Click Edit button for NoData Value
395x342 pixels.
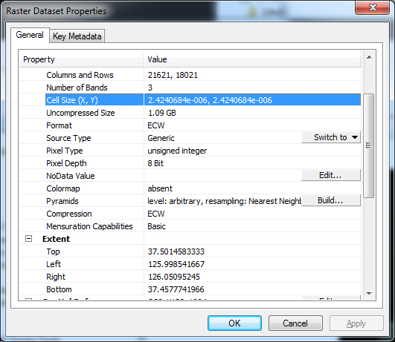click(331, 175)
